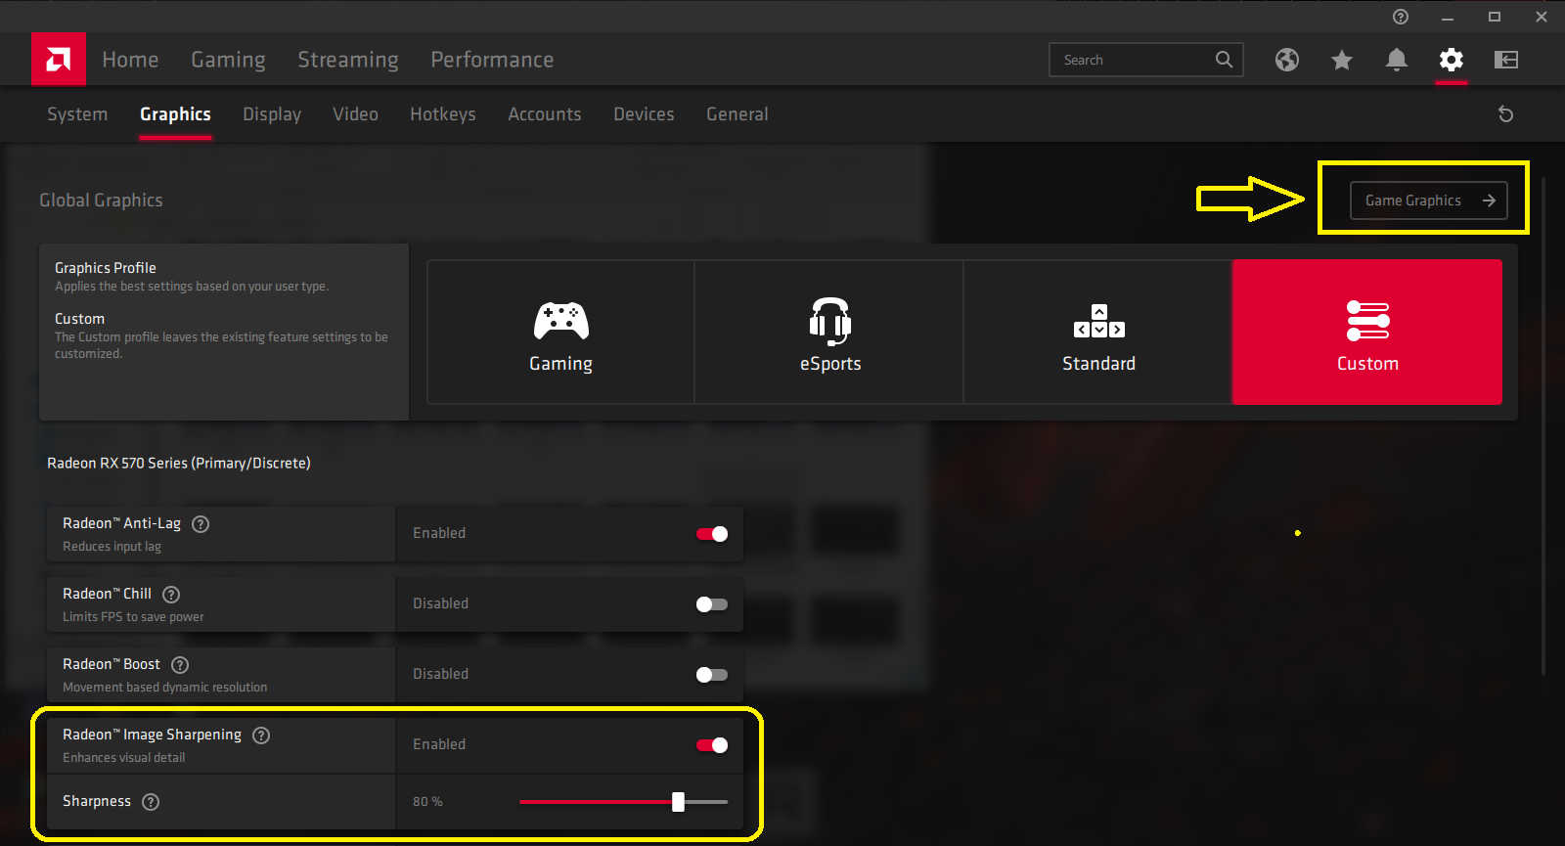The height and width of the screenshot is (846, 1565).
Task: Switch to the General sub-tab
Action: pos(738,114)
